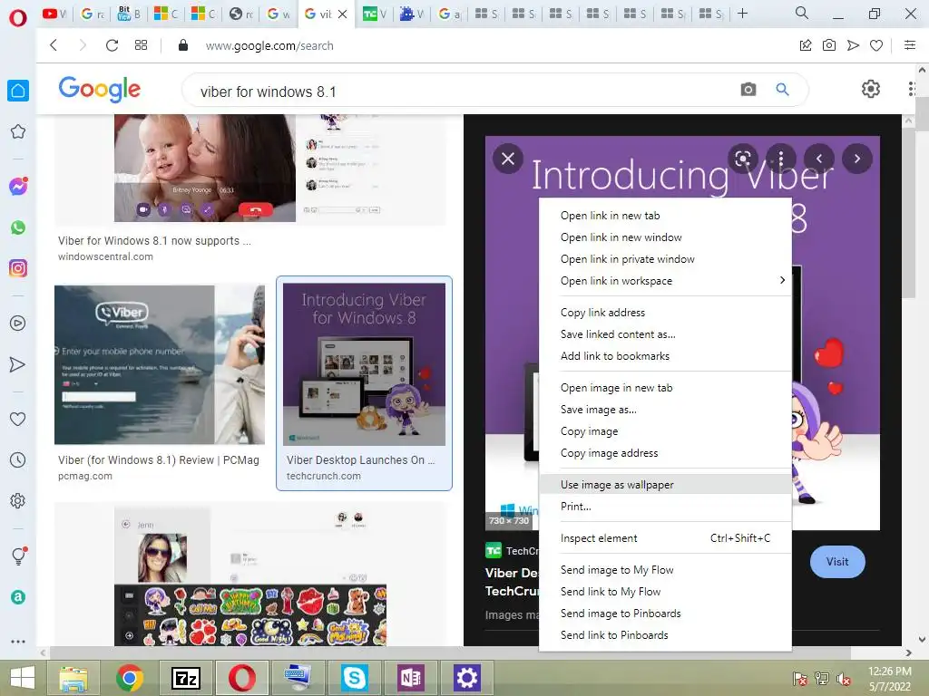Choose Save image as...
Viewport: 929px width, 696px height.
[x=665, y=410]
